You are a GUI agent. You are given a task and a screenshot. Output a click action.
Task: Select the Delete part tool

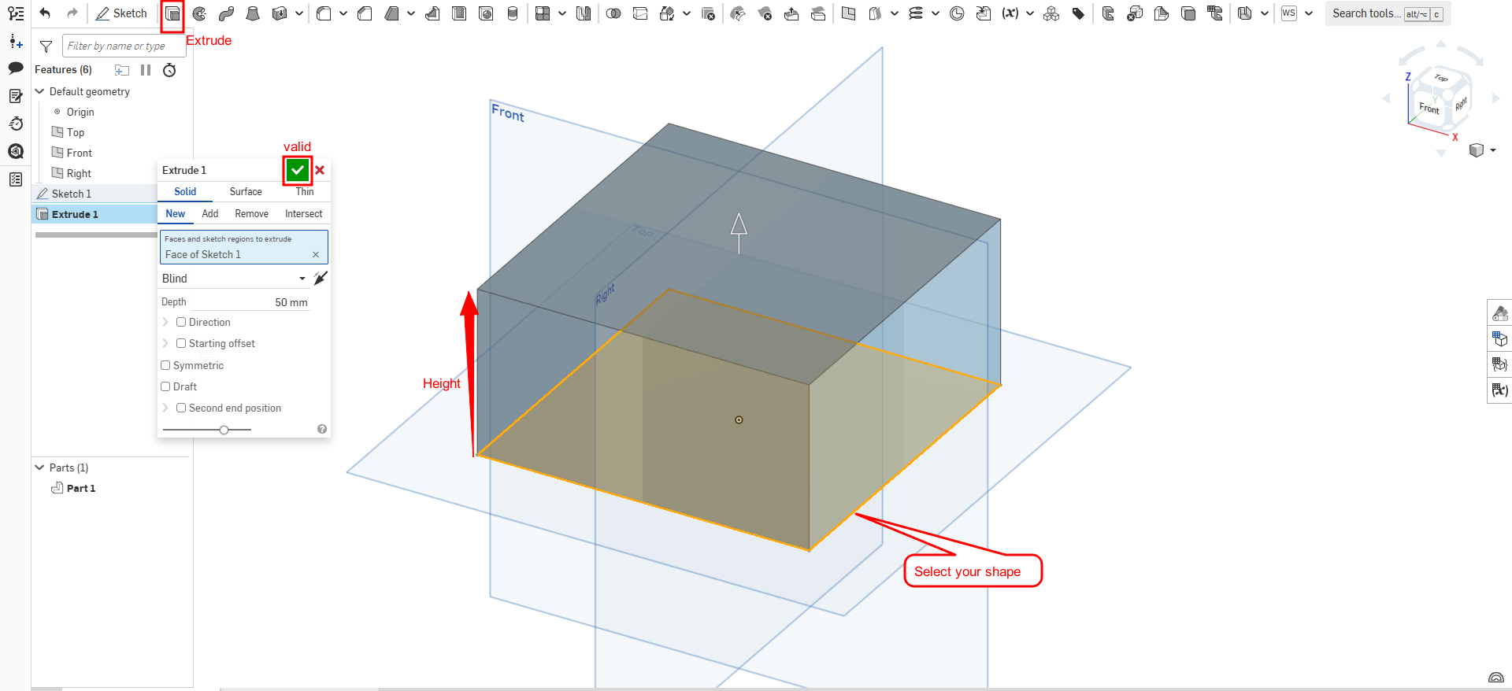coord(708,13)
